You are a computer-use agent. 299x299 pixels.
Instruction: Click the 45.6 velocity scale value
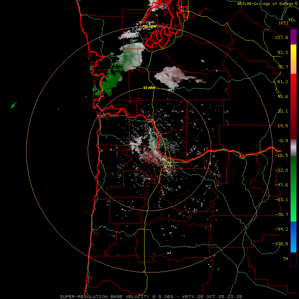(x=283, y=96)
